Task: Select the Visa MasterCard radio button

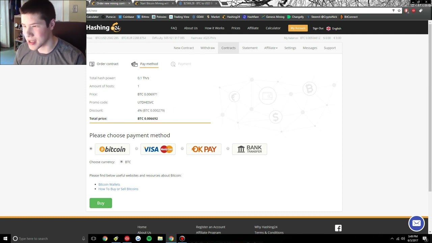Action: [x=136, y=148]
